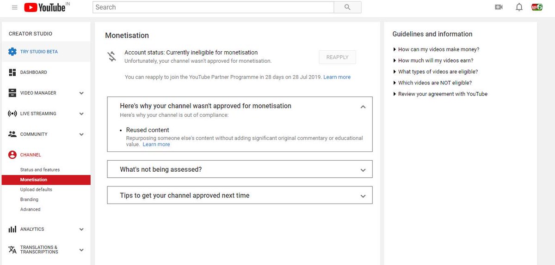Expand 'How much will my videos earn?'

433,60
